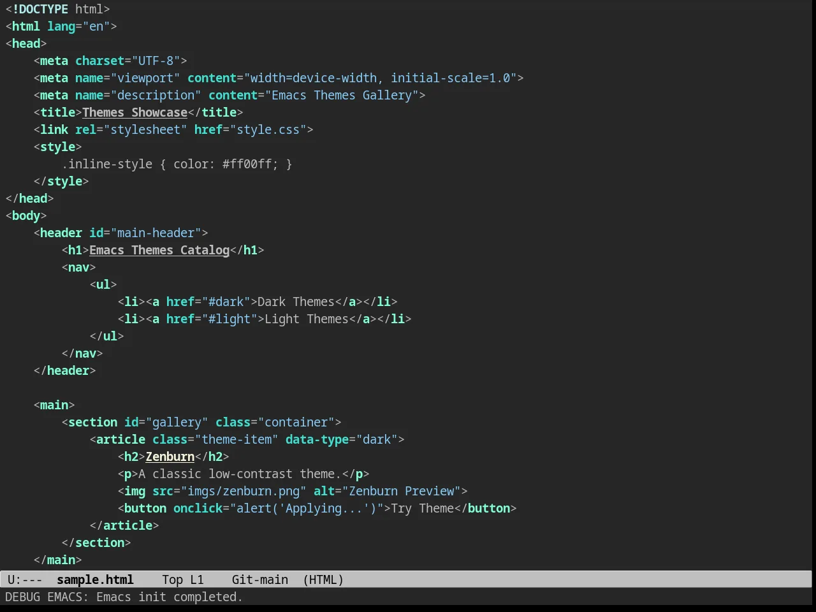Click the onclick alert('Applying...') attribute
The image size is (816, 612).
[279, 508]
